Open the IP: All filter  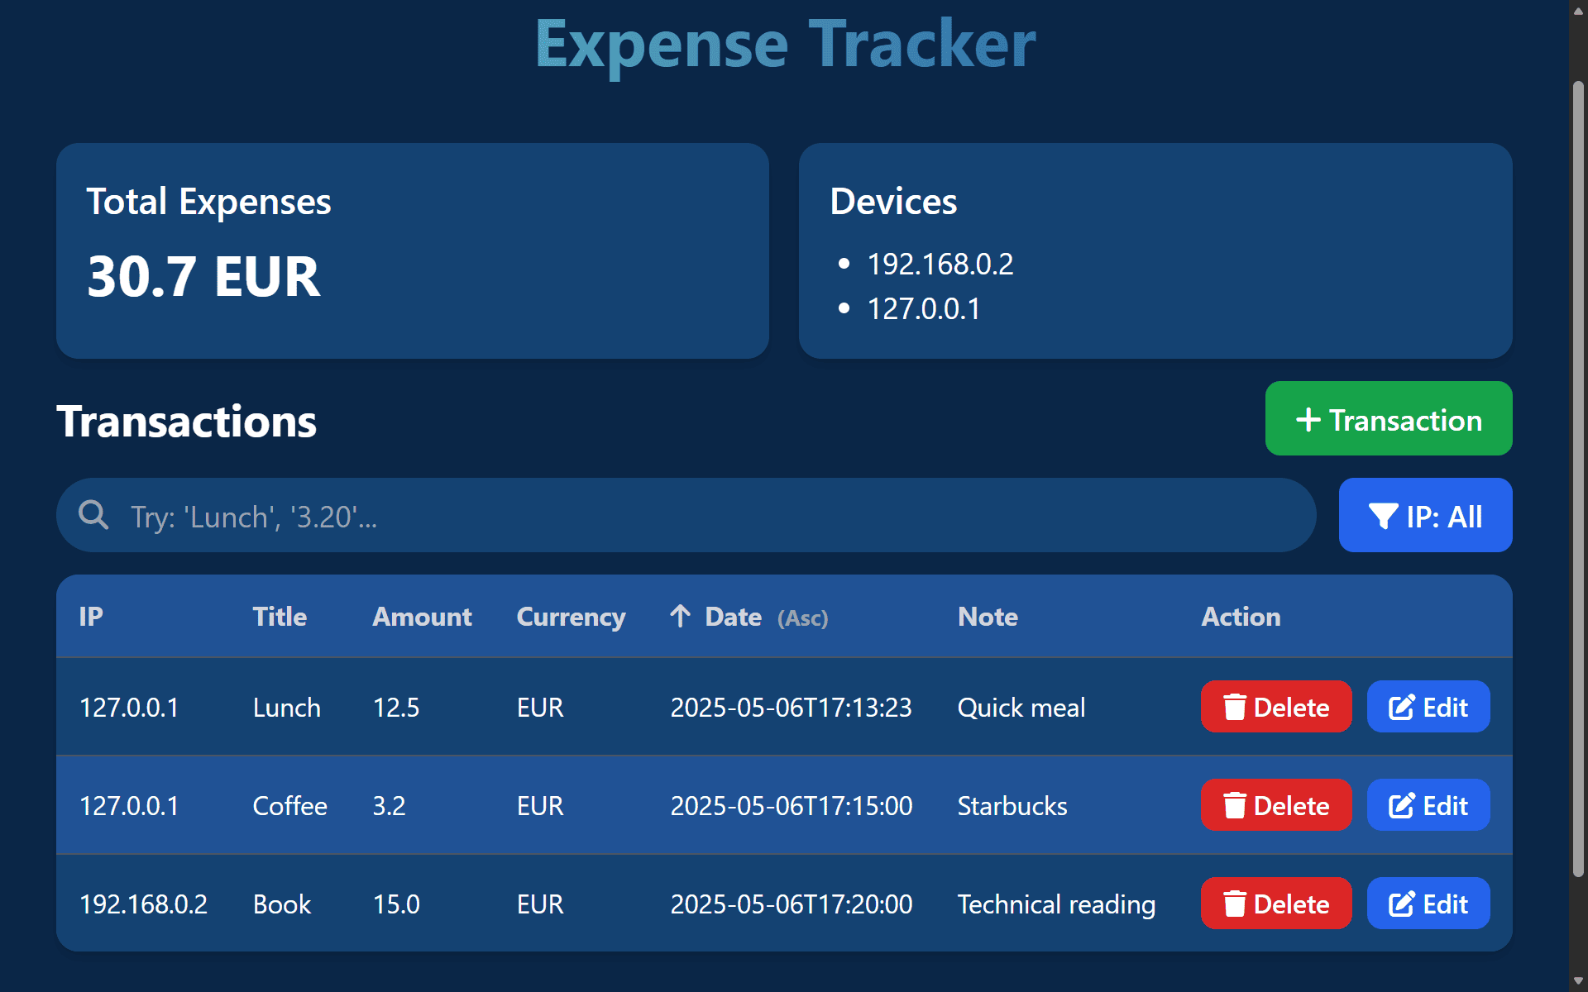1425,515
